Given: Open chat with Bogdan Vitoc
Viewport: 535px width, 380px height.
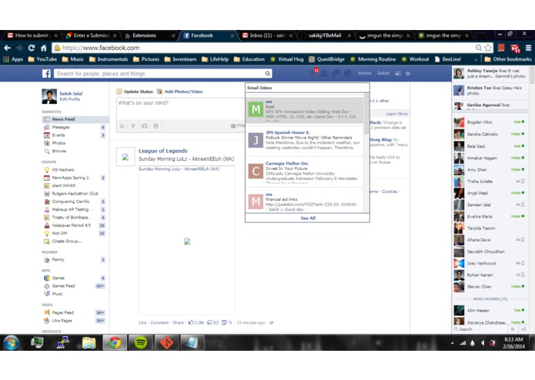Looking at the screenshot, I should coord(490,122).
